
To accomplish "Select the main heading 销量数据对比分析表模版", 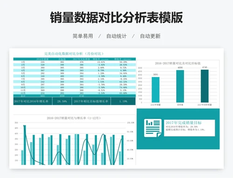I will point(116,17).
